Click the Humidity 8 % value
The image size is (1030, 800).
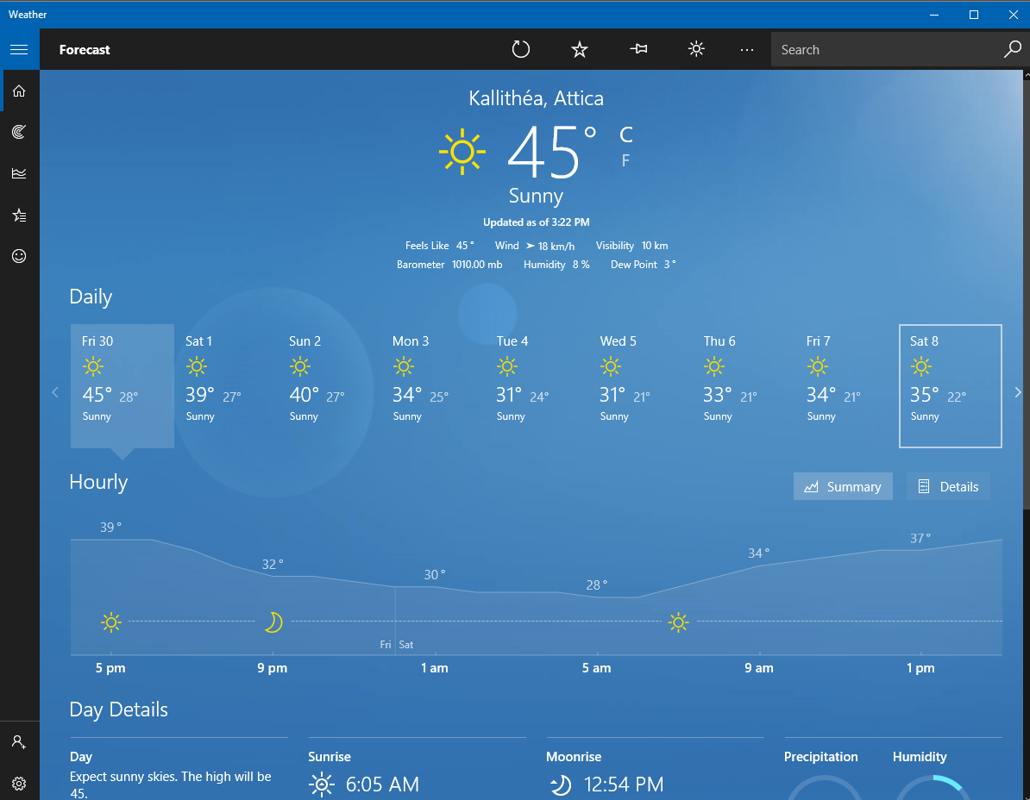(581, 265)
